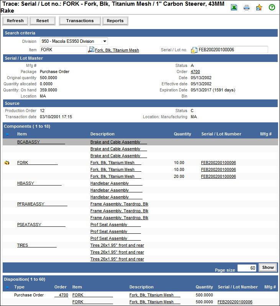Click the Serial / Lot no. text field
This screenshot has width=280, height=306.
[x=233, y=50]
